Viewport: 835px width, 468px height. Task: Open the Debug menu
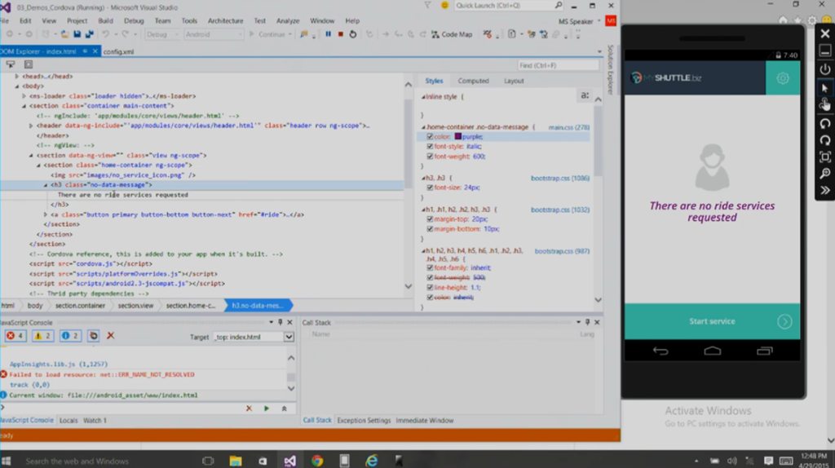(x=134, y=20)
